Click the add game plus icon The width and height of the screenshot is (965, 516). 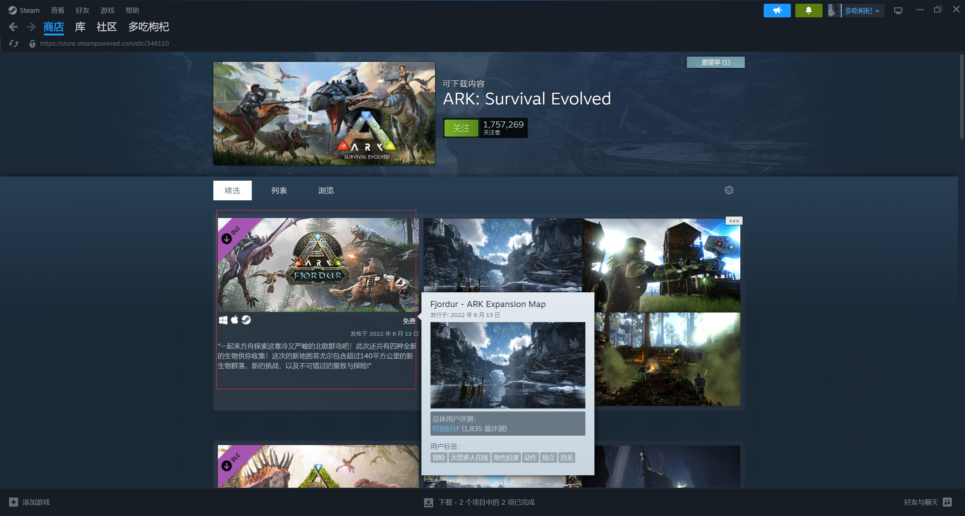[14, 502]
